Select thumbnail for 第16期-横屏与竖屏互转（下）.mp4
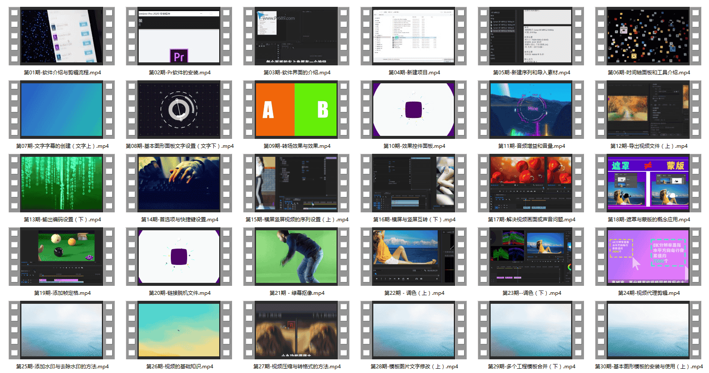The height and width of the screenshot is (373, 709). tap(414, 183)
